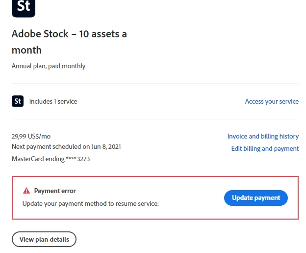Screen dimensions: 306x253
Task: Click the 29,99 US$/mo price
Action: tap(31, 137)
